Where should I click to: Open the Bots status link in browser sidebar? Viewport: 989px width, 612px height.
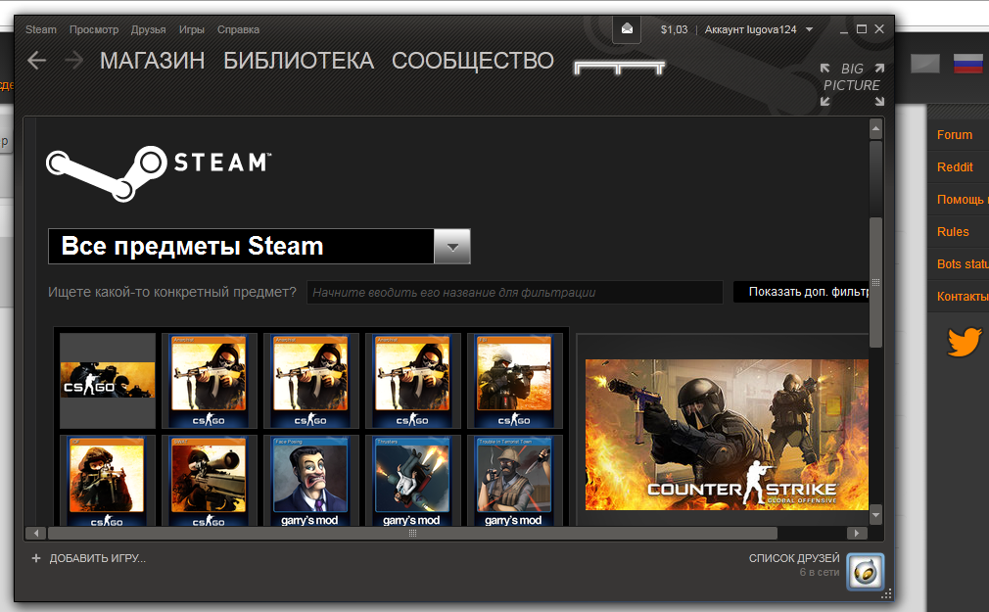pyautogui.click(x=963, y=263)
